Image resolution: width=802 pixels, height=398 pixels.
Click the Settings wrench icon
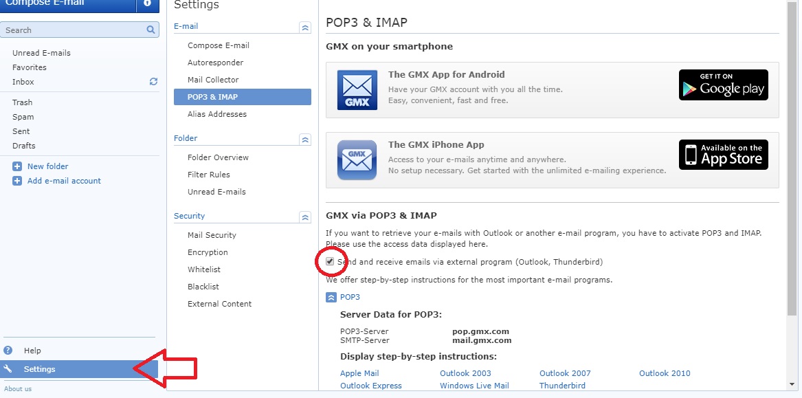coord(8,369)
